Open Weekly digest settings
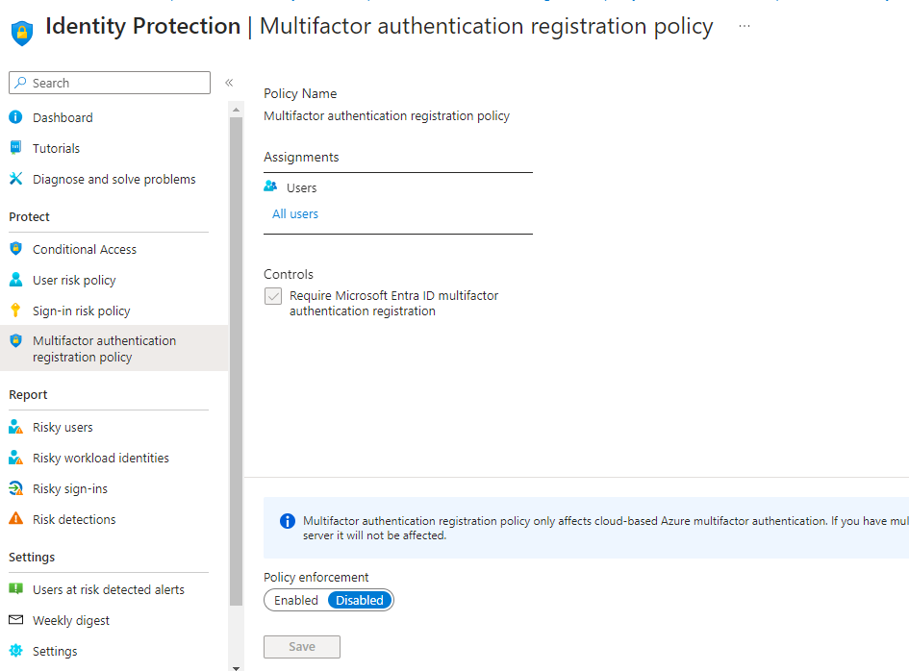Screen dimensions: 909x671 [71, 620]
